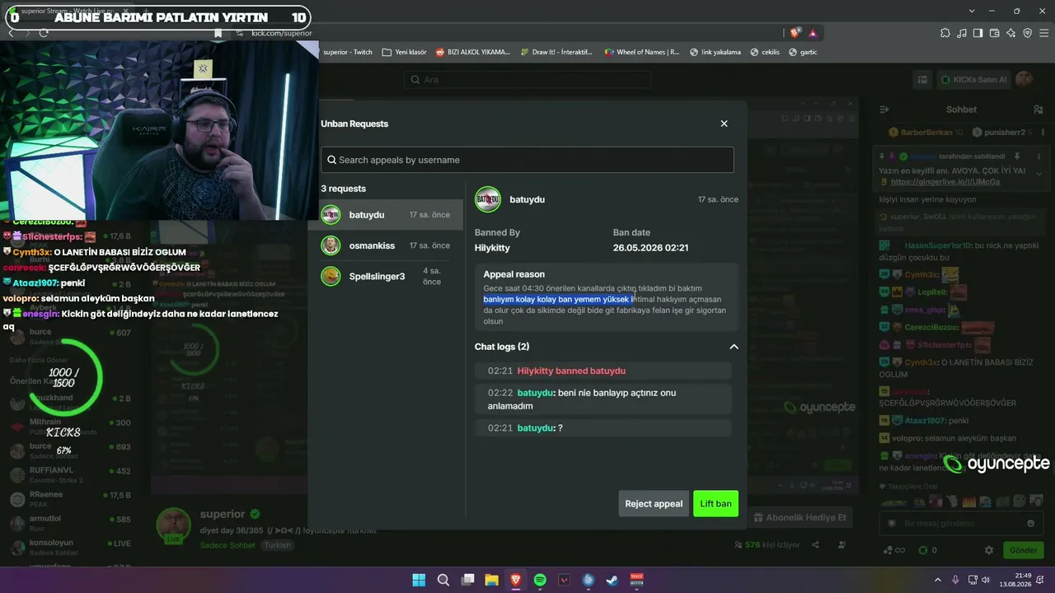Open Wheel of Names bookmark
Viewport: 1055px width, 593px height.
coord(641,52)
